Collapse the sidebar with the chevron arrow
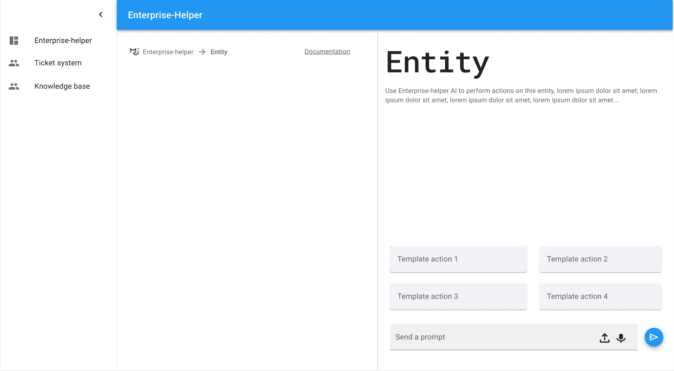This screenshot has height=371, width=674. [x=101, y=15]
